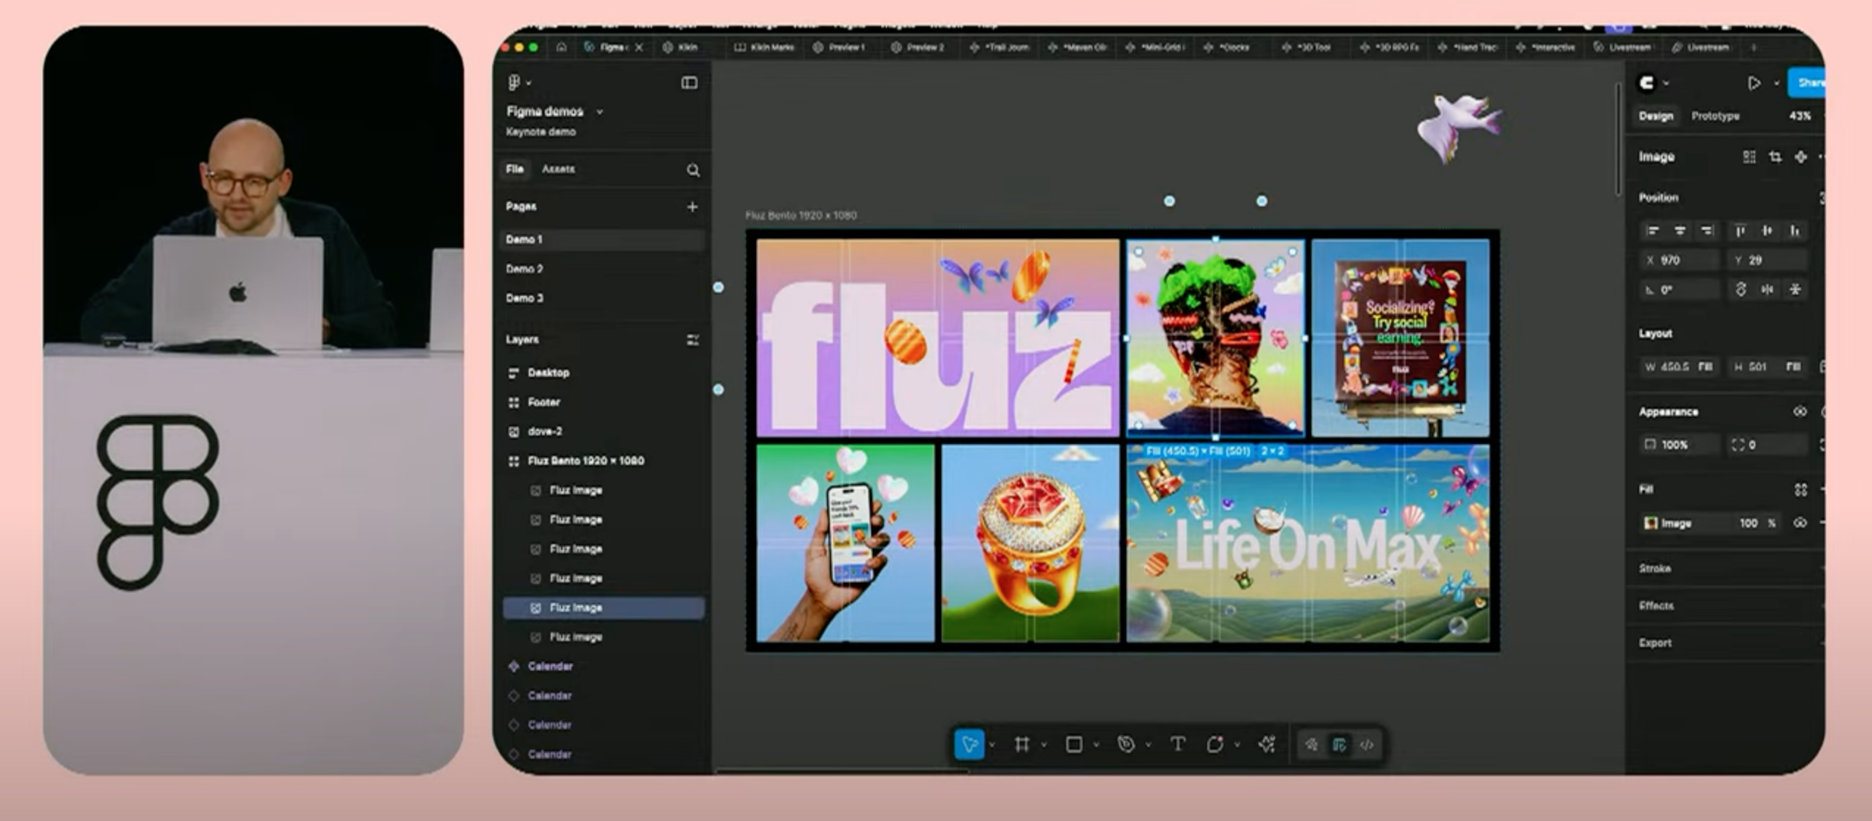Select the Pen tool
Screen dimensions: 1872x821
coord(1126,745)
